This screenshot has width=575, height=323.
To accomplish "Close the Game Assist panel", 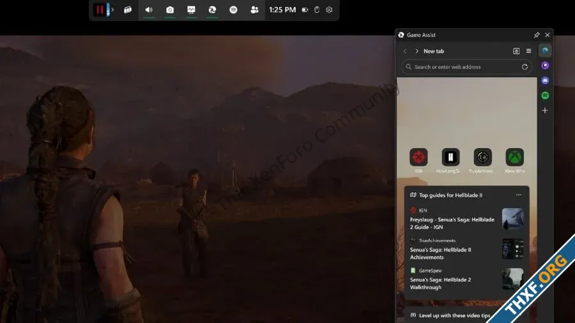I will (x=548, y=35).
